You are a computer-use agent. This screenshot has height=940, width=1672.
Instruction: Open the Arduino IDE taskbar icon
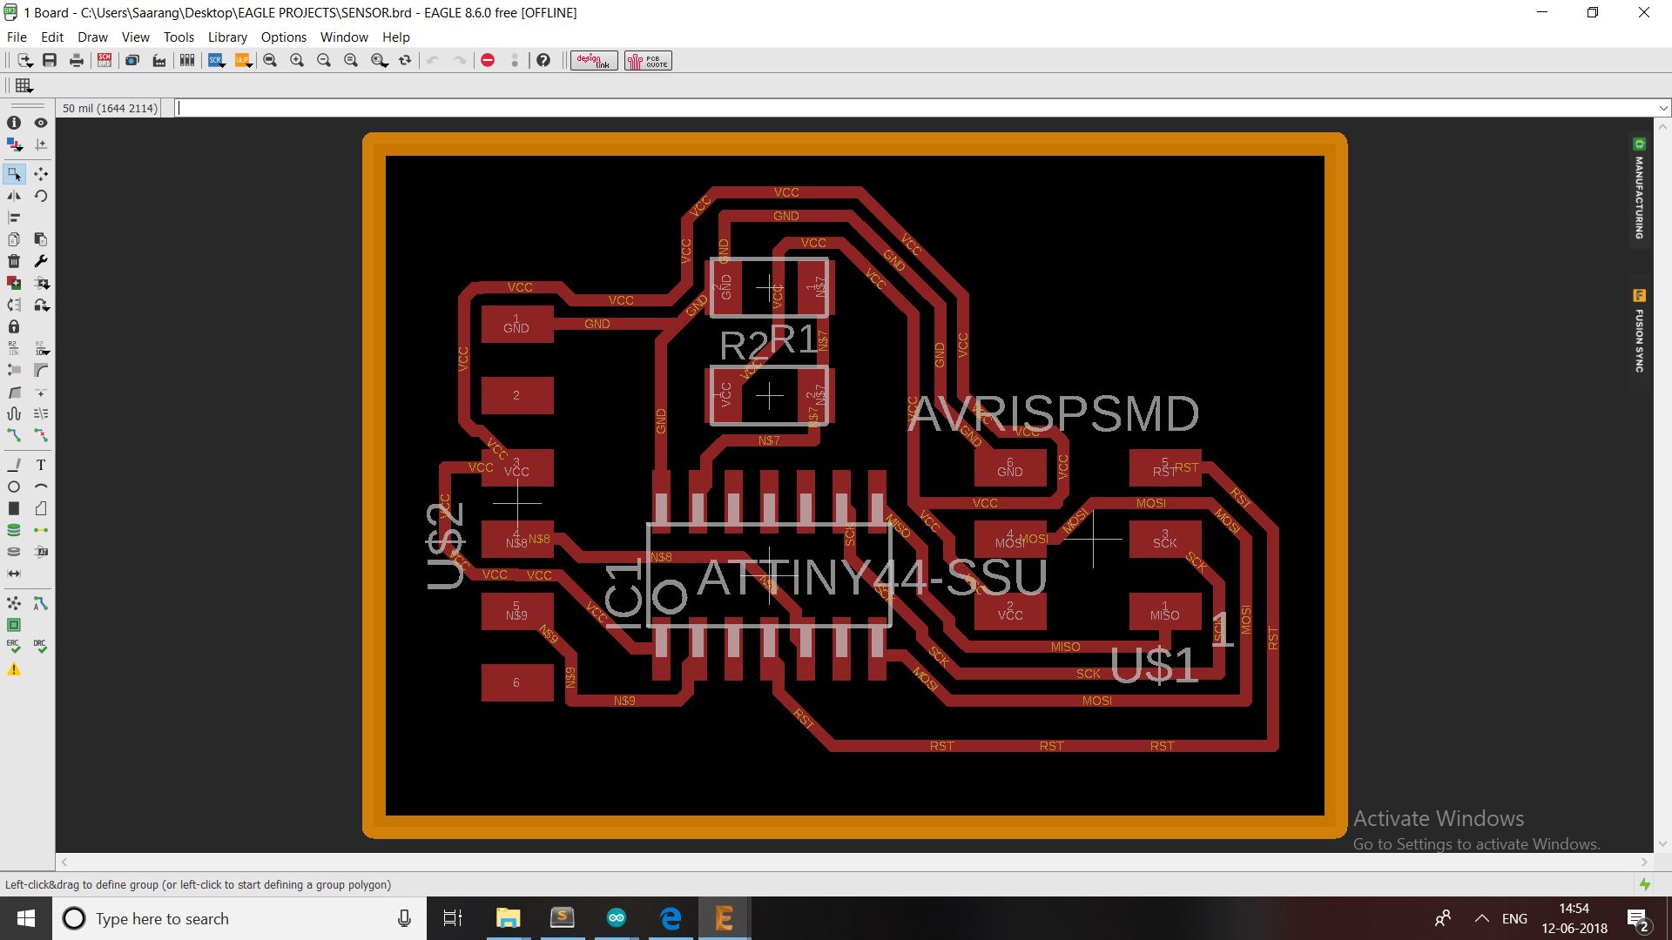[617, 918]
